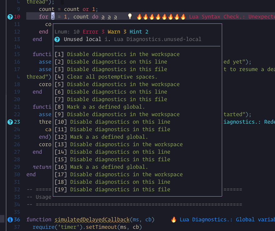Choose action [12] Mark a as defined global
Image resolution: width=275 pixels, height=231 pixels.
point(101,137)
